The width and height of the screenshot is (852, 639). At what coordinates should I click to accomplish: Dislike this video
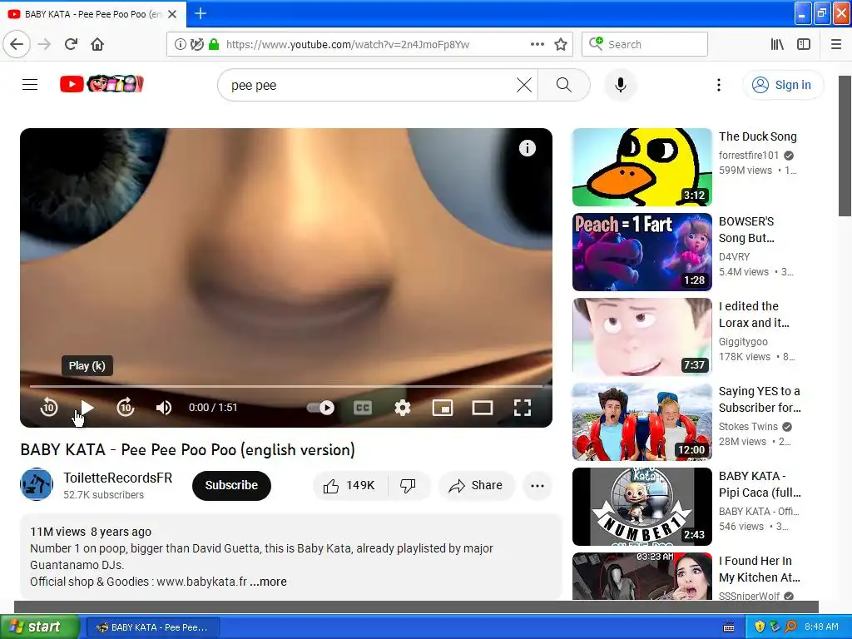click(x=409, y=485)
